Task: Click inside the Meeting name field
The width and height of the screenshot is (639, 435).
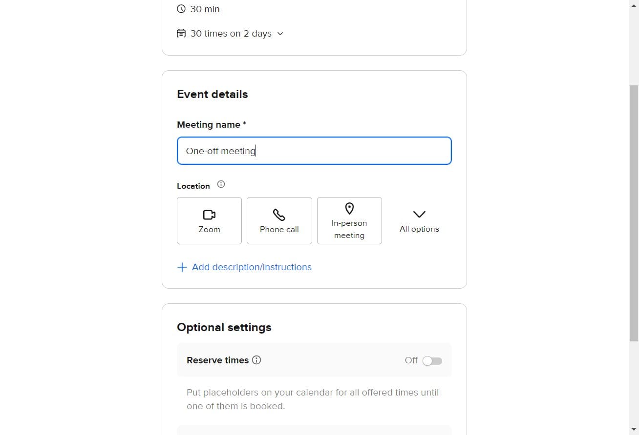Action: coord(314,151)
